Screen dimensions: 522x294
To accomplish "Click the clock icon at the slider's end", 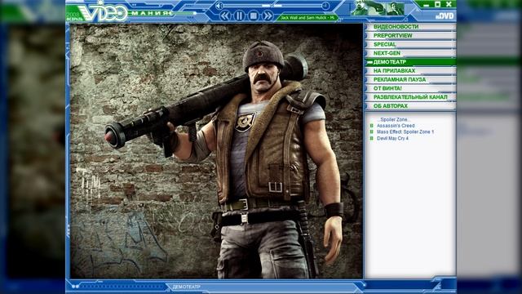I will click(325, 6).
